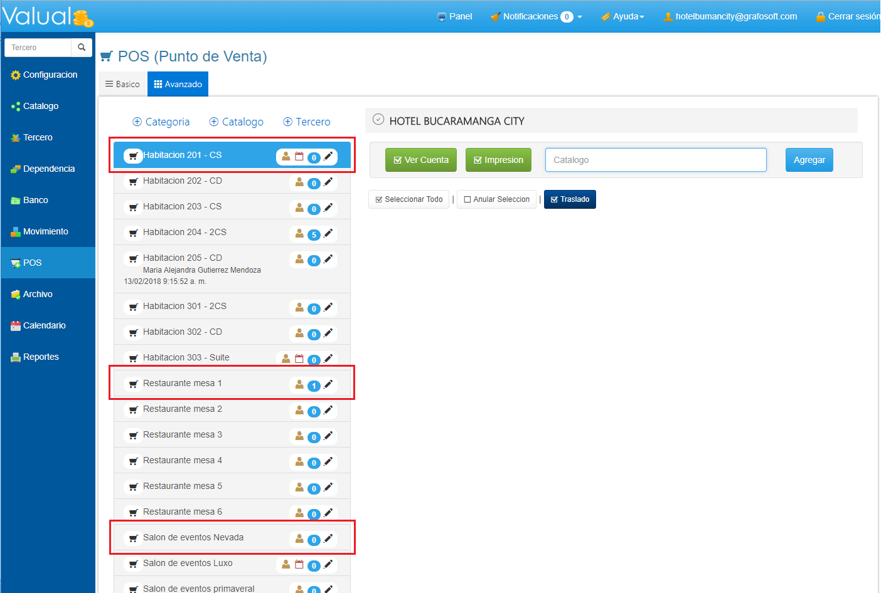Select the POS sidebar item
The height and width of the screenshot is (593, 886).
pyautogui.click(x=48, y=263)
